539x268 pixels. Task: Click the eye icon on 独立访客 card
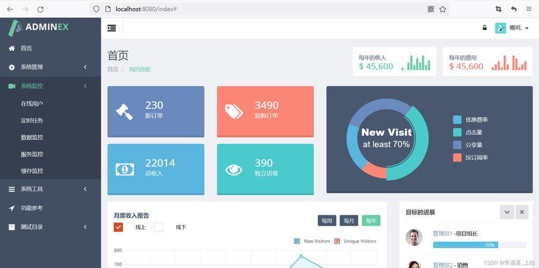pos(234,170)
